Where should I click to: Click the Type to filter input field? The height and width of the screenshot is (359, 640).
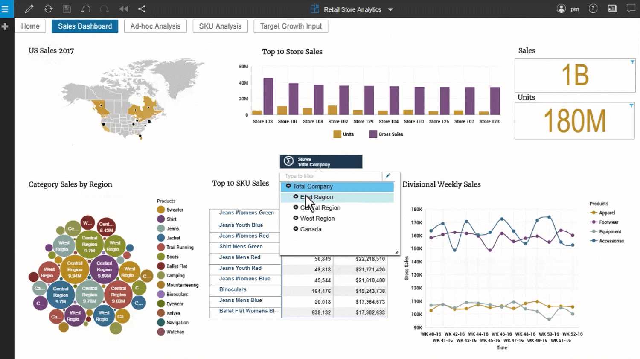331,176
